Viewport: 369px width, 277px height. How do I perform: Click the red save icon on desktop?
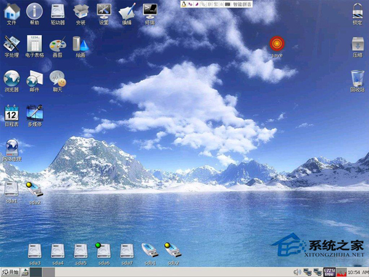click(x=277, y=44)
